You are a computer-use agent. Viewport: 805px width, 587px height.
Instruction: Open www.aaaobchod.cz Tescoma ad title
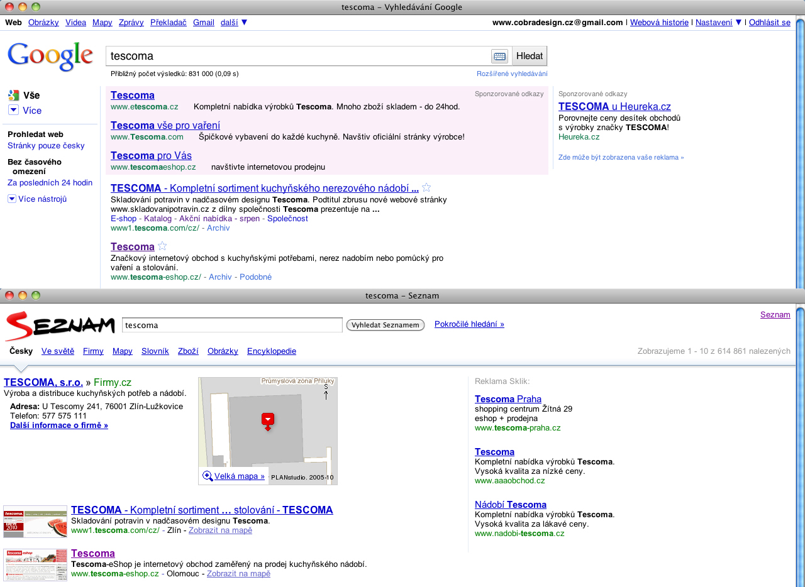click(494, 452)
